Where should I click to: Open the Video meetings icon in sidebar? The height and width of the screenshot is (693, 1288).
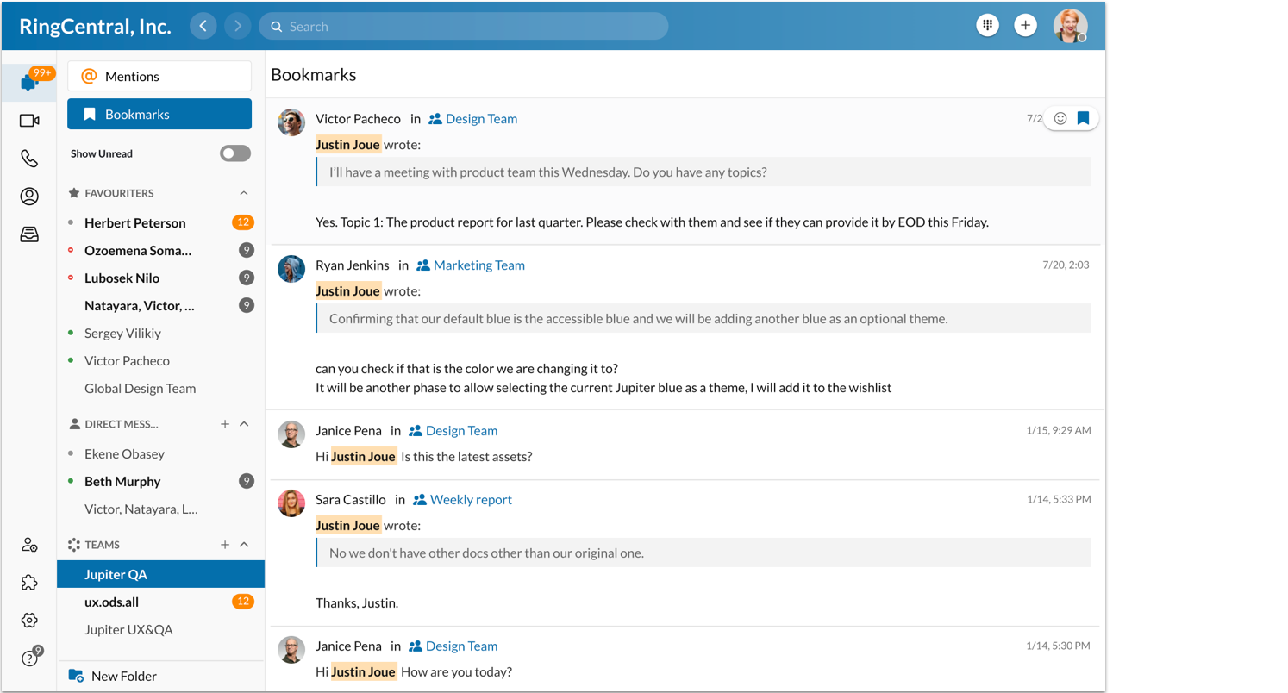29,121
